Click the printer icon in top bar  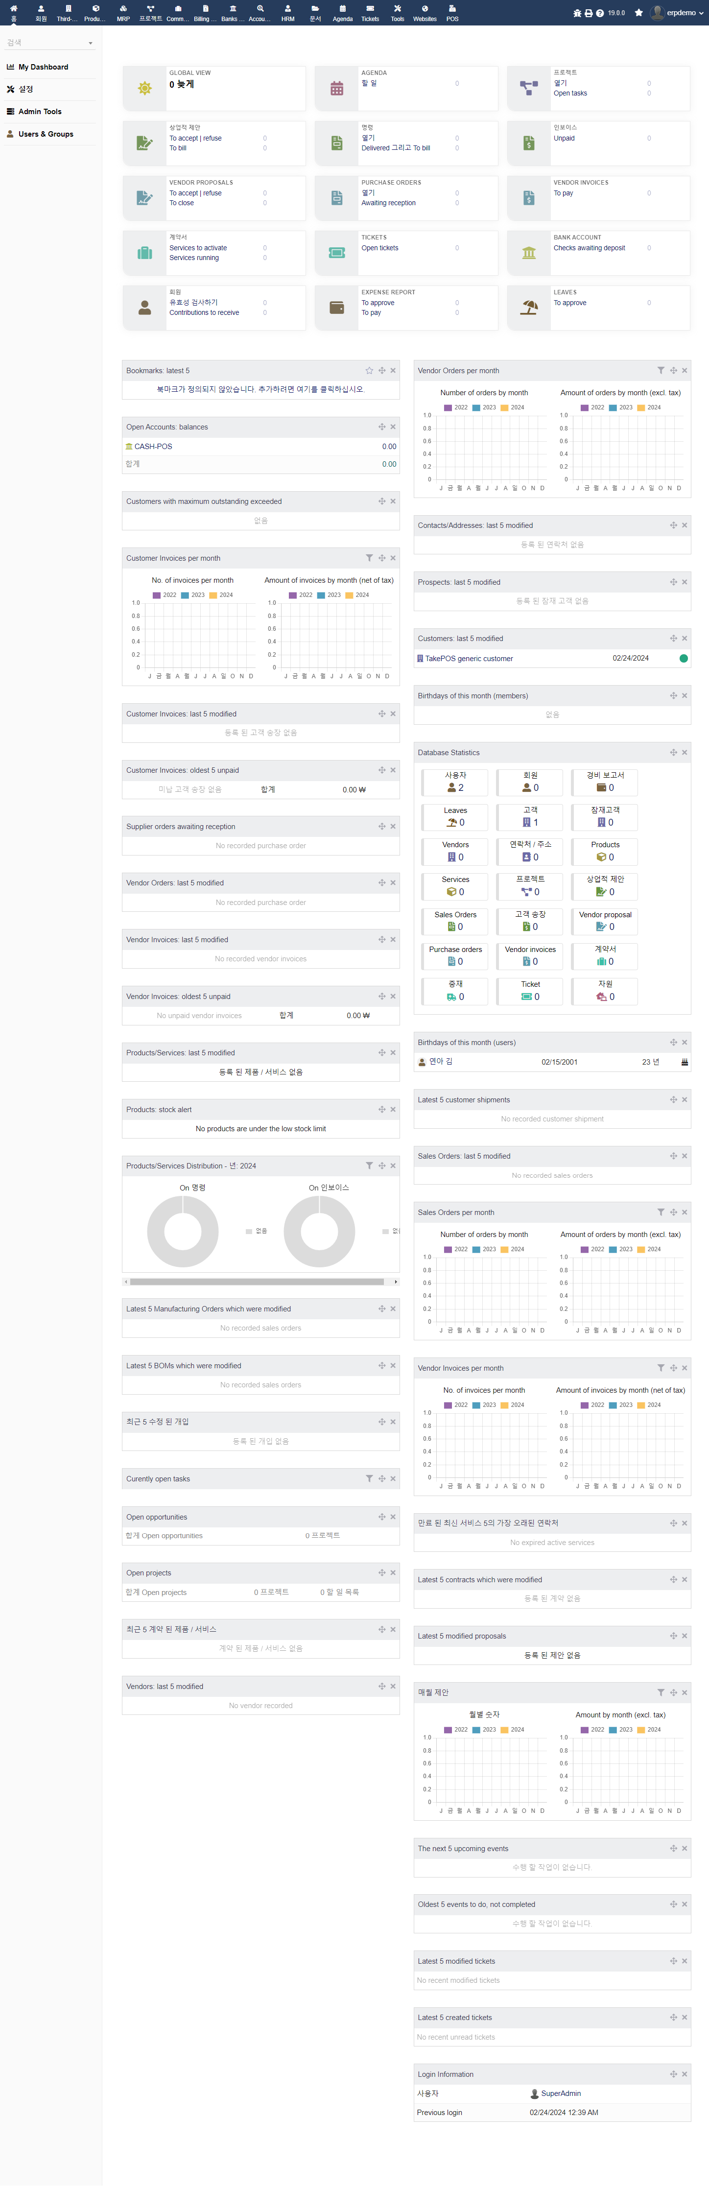(589, 13)
